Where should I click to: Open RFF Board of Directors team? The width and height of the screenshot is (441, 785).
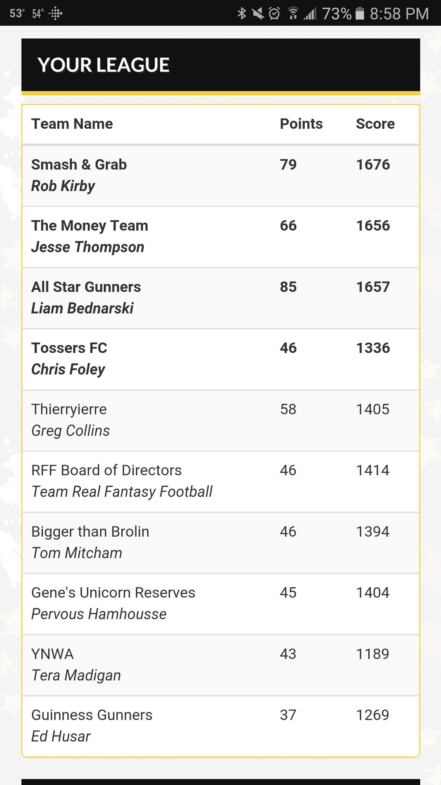(221, 482)
